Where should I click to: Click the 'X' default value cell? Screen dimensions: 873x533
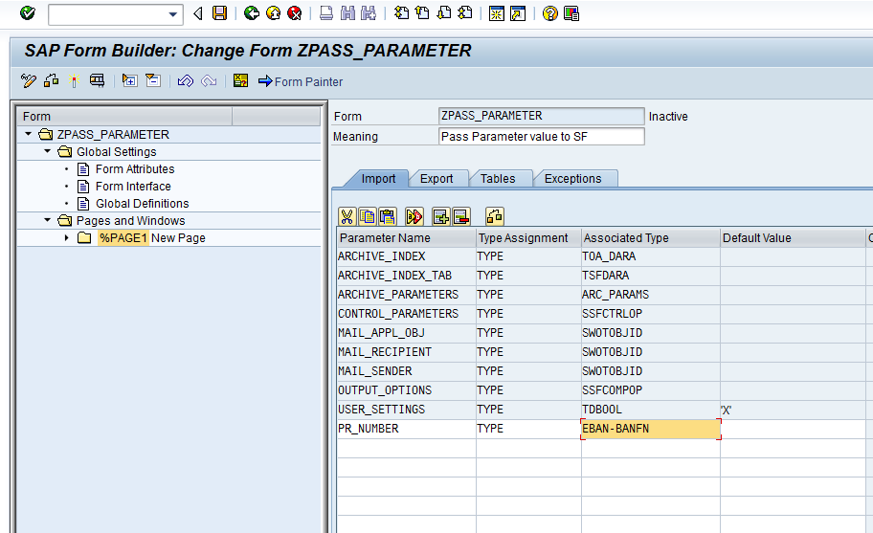pyautogui.click(x=793, y=411)
